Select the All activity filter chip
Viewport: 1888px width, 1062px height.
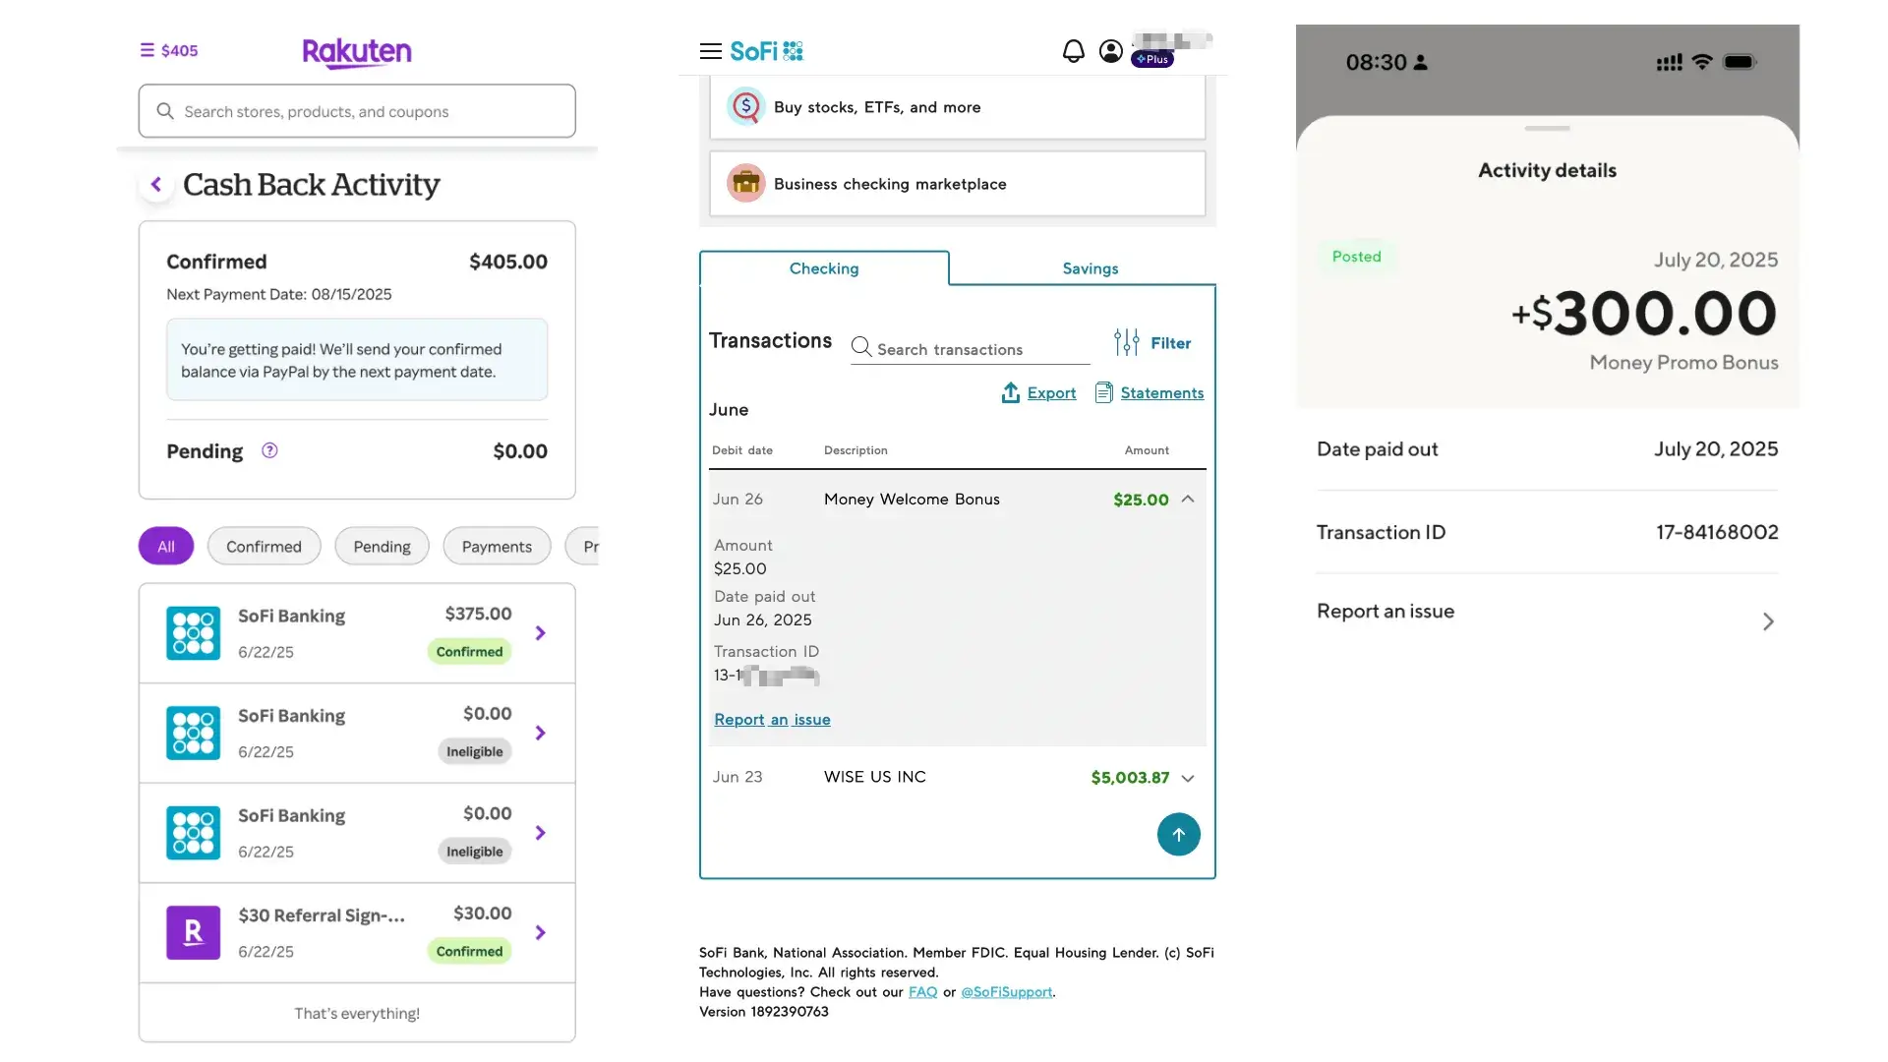coord(166,547)
